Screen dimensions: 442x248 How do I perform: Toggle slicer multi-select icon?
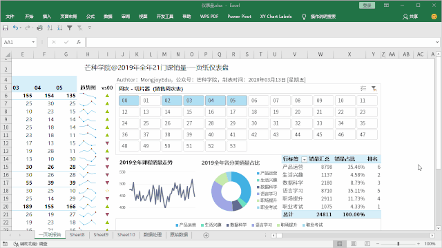click(363, 89)
